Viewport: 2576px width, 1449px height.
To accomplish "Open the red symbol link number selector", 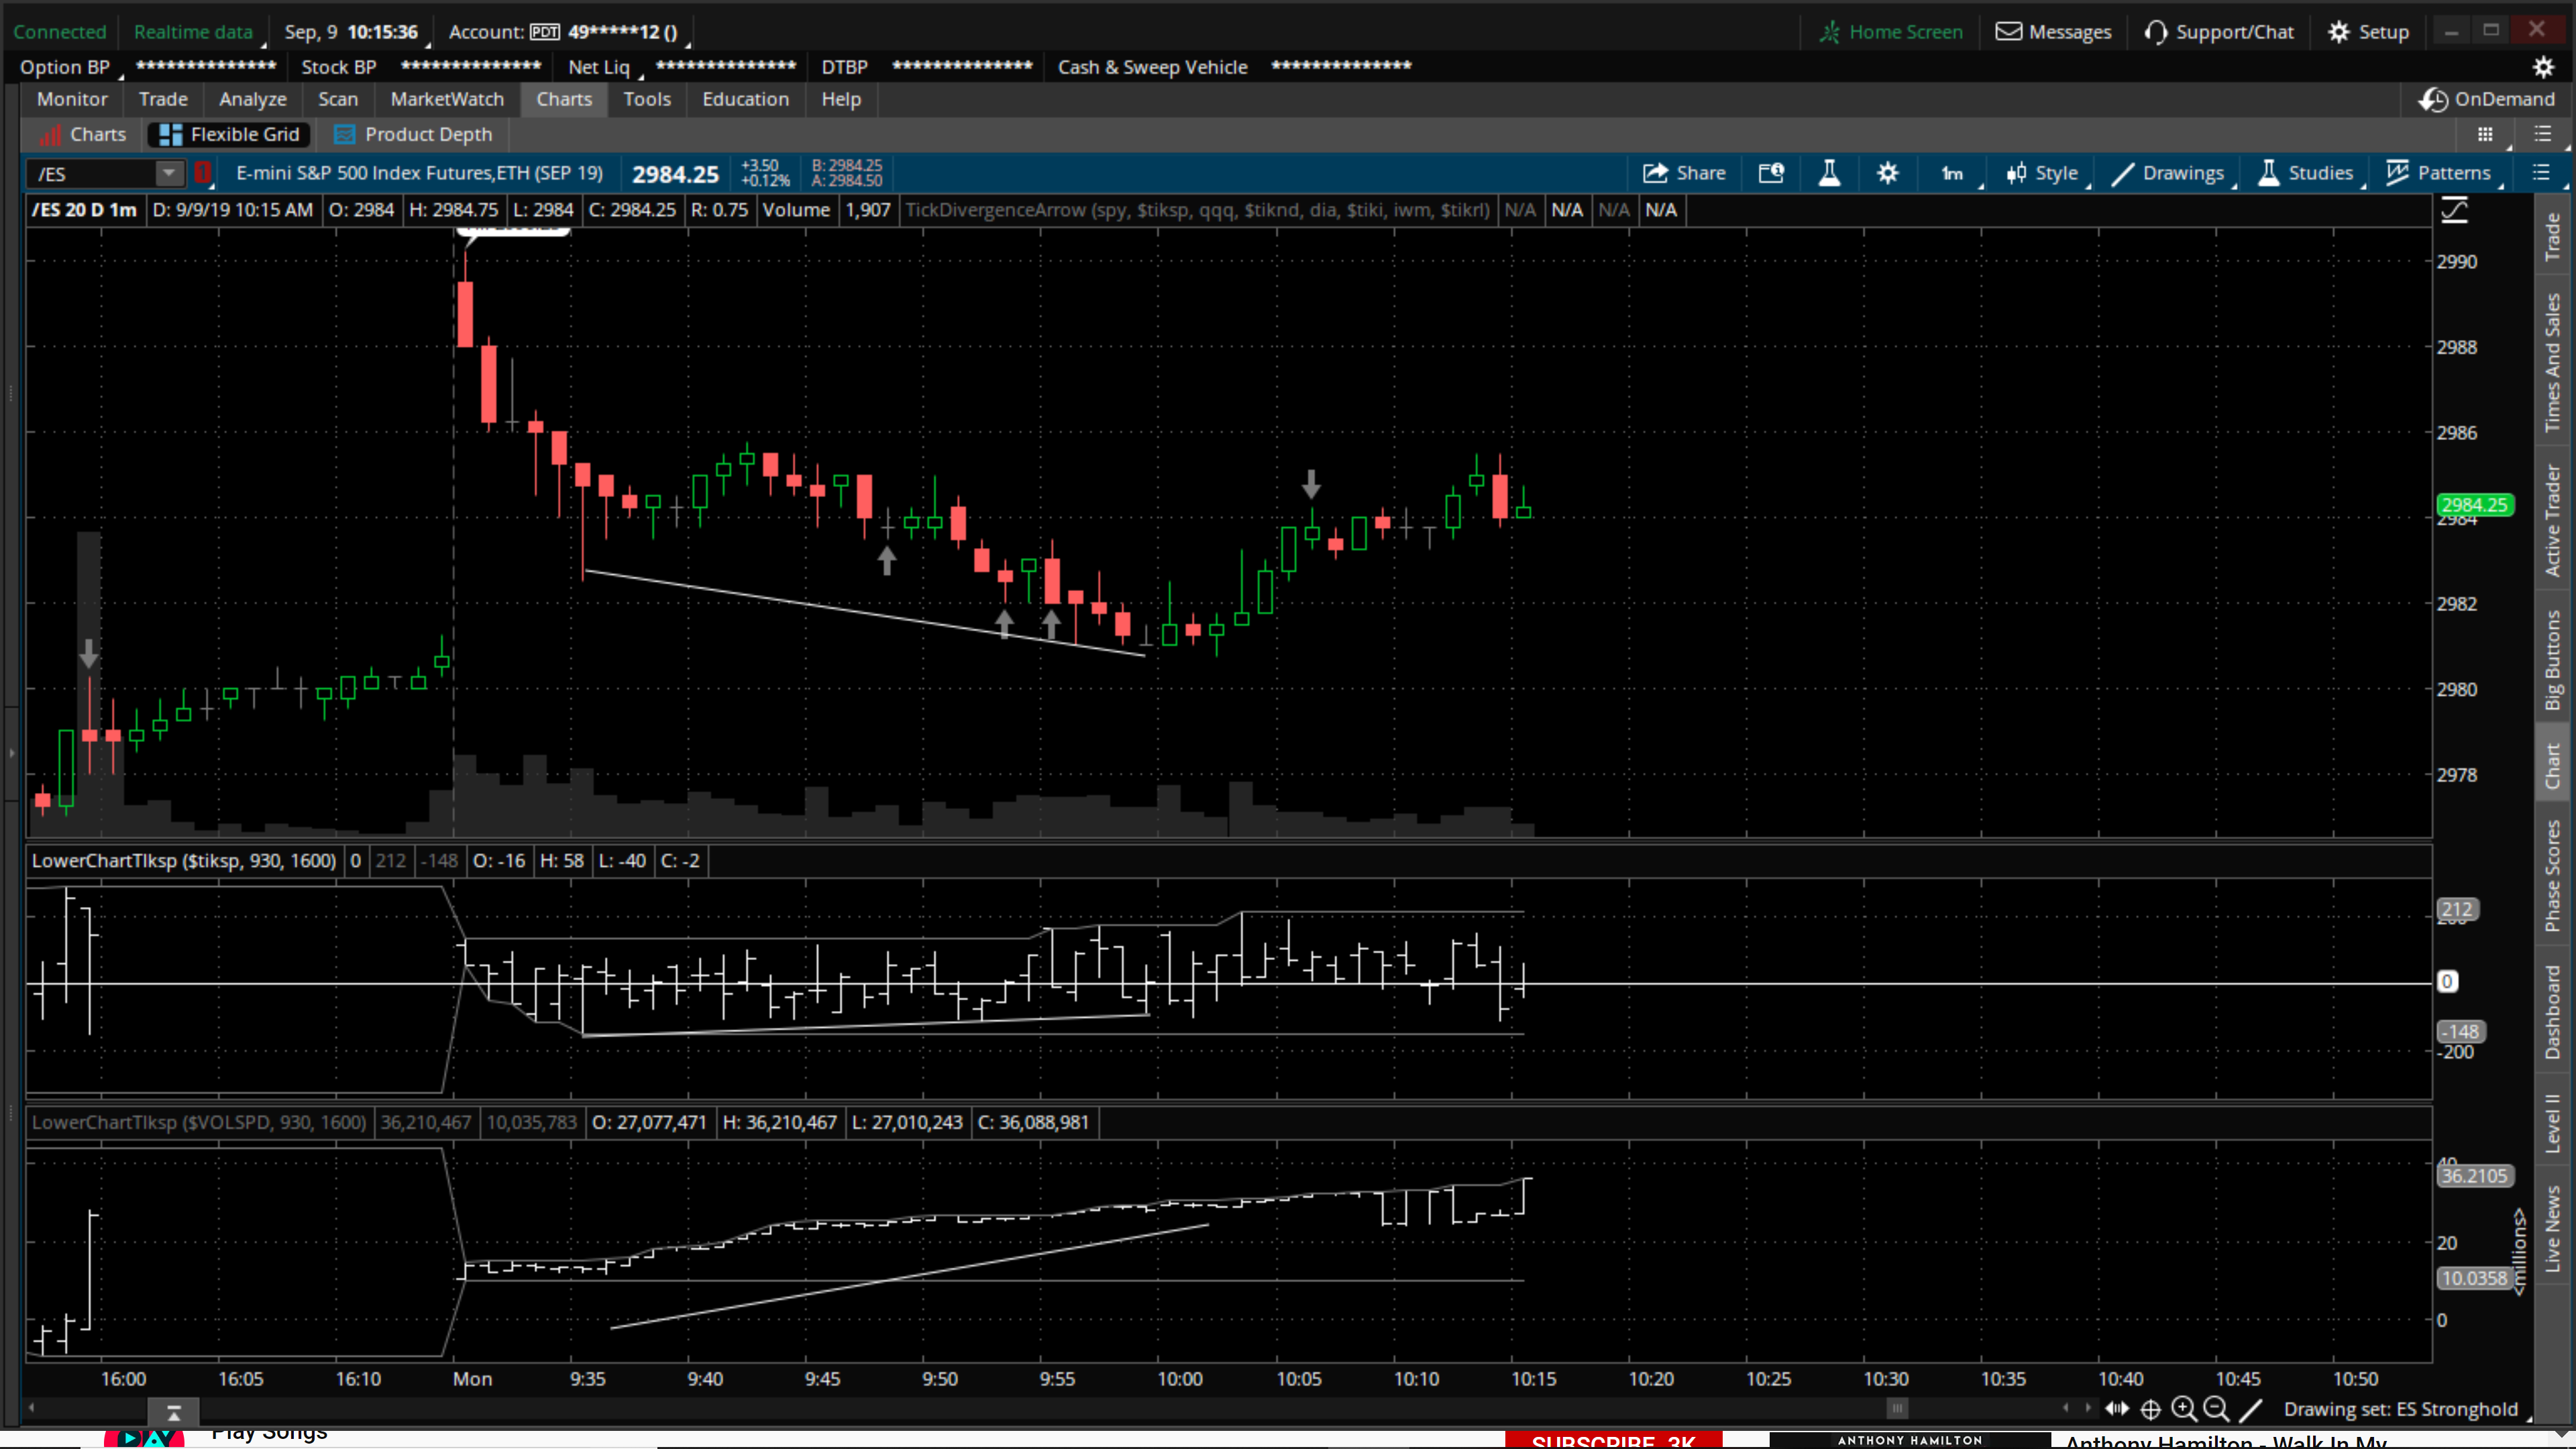I will tap(202, 173).
